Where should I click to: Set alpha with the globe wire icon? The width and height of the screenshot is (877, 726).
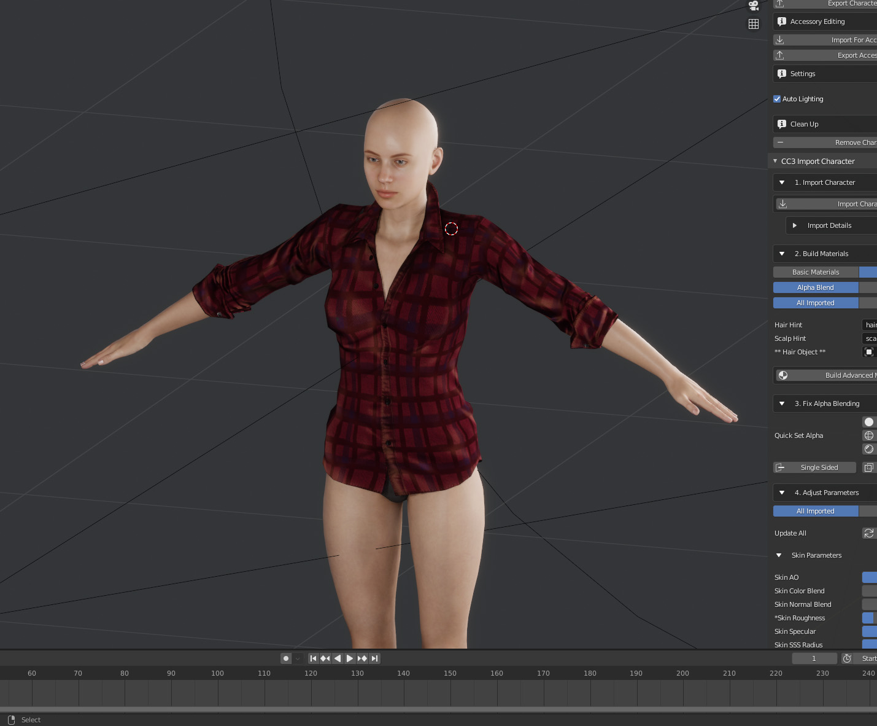[x=869, y=435]
